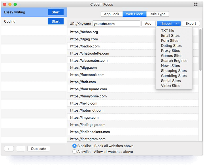This screenshot has width=204, height=167.
Task: Export the website list
Action: [x=191, y=24]
